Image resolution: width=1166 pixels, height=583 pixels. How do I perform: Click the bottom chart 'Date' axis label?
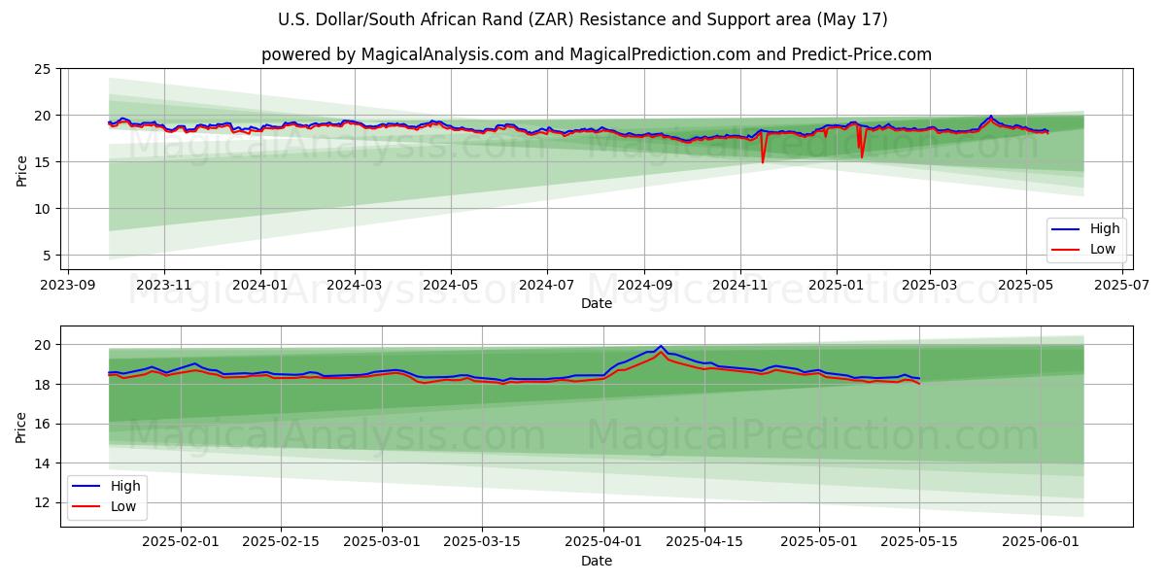[597, 561]
